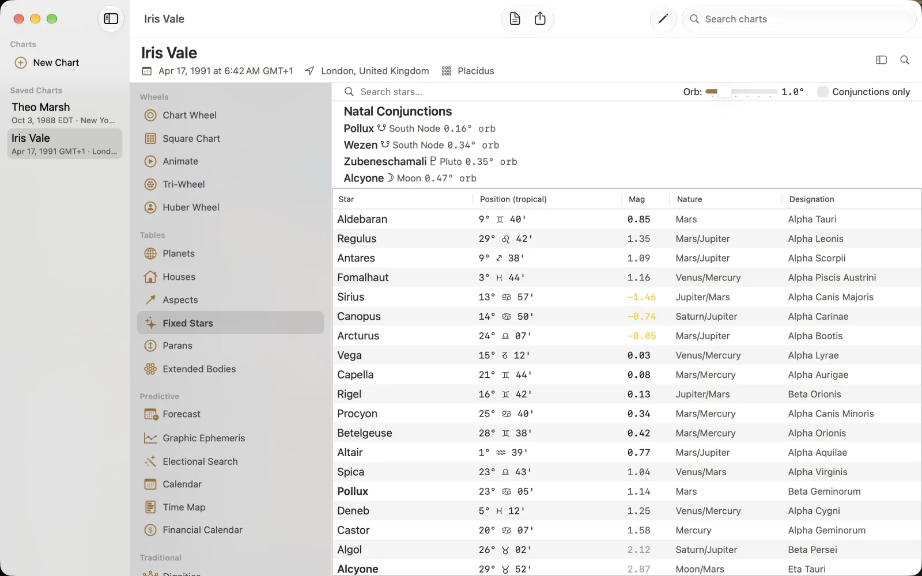This screenshot has height=576, width=922.
Task: Open Extended Bodies table
Action: pyautogui.click(x=231, y=369)
